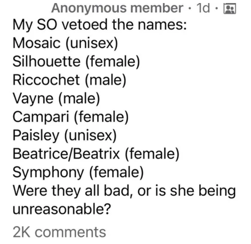Click the word "Symphony"

pos(48,173)
